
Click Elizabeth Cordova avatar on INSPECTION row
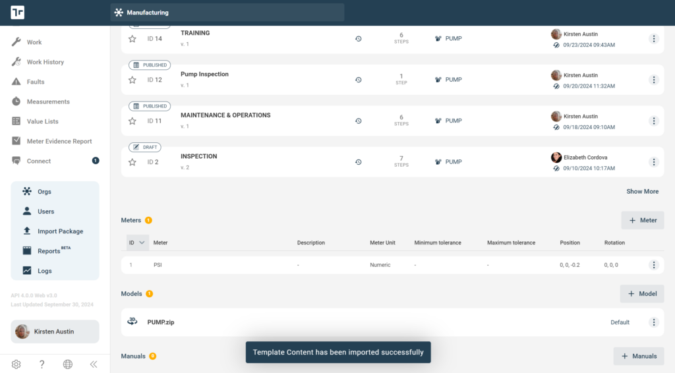point(556,157)
